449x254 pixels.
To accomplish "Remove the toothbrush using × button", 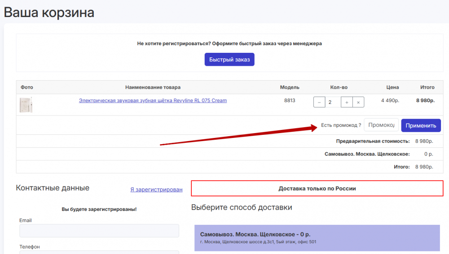I will tap(358, 102).
